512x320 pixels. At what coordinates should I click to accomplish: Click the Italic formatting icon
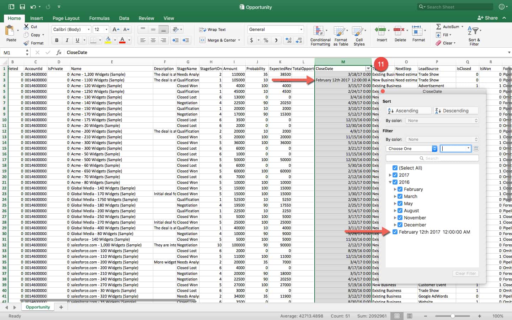[x=67, y=40]
